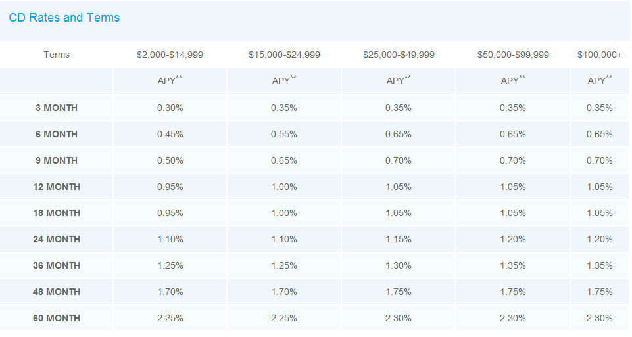Select the 12 MONTH row label

coord(57,187)
